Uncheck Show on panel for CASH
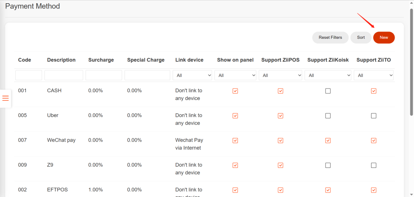Image resolution: width=414 pixels, height=197 pixels. (x=235, y=91)
